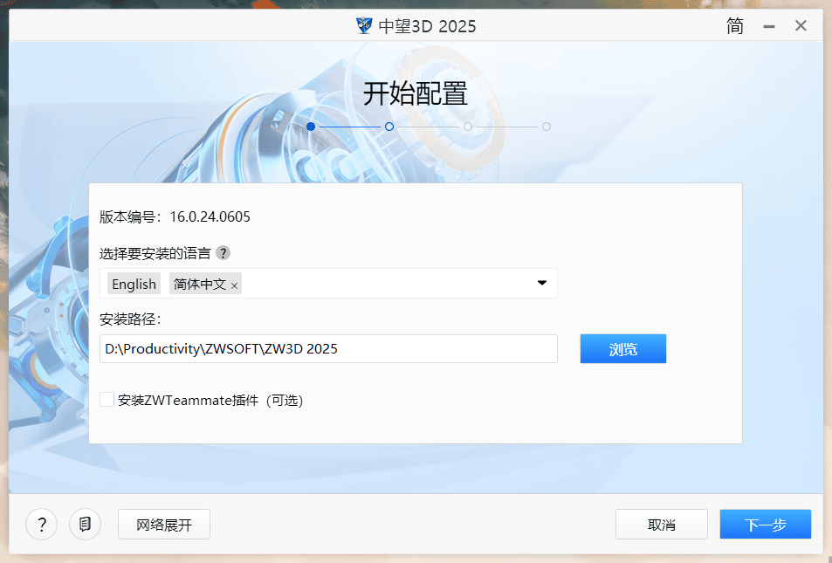Screen dimensions: 832x563
Task: Expand the install language dropdown arrow
Action: pos(542,283)
